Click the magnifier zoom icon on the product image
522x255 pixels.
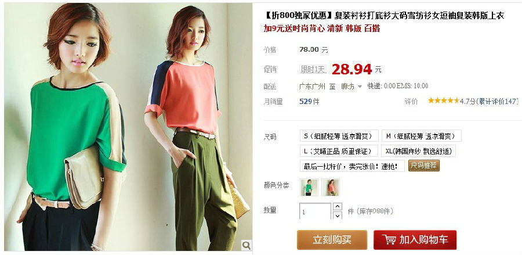click(x=246, y=245)
